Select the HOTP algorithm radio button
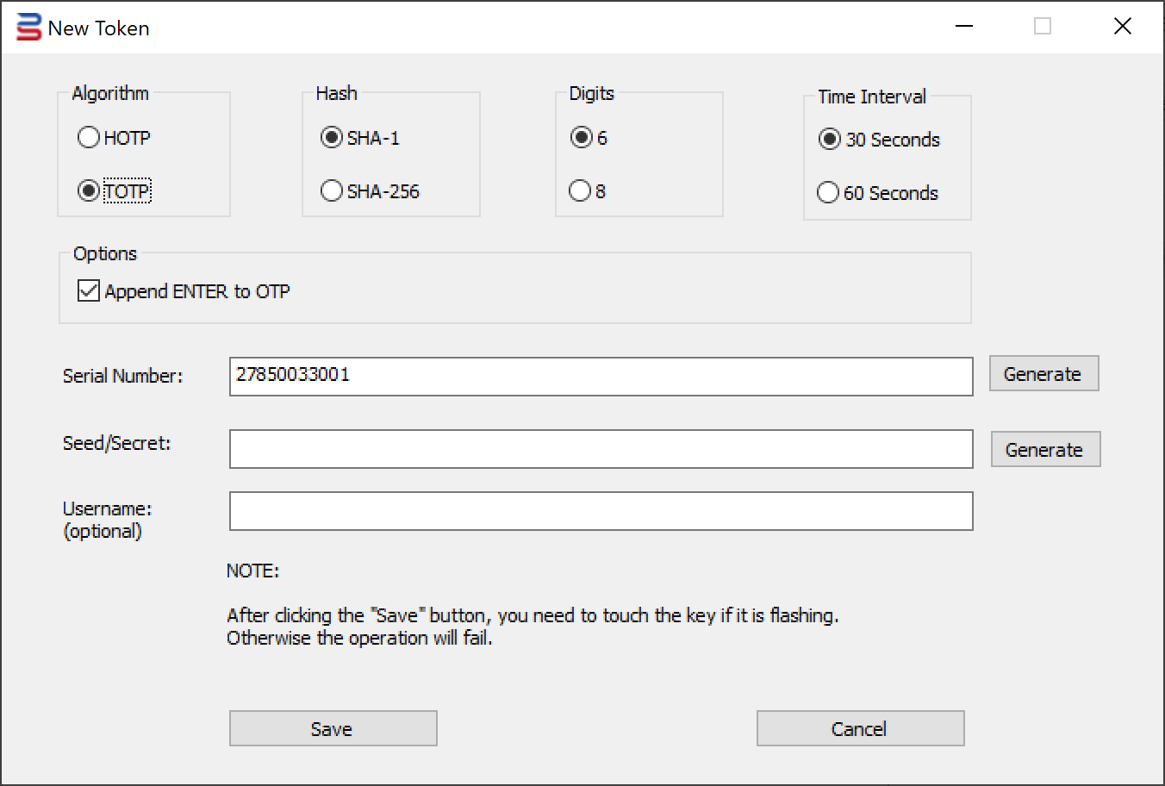Image resolution: width=1165 pixels, height=786 pixels. coord(89,138)
